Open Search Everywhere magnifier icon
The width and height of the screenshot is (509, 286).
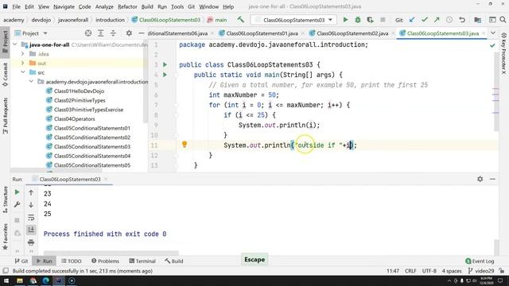(503, 20)
